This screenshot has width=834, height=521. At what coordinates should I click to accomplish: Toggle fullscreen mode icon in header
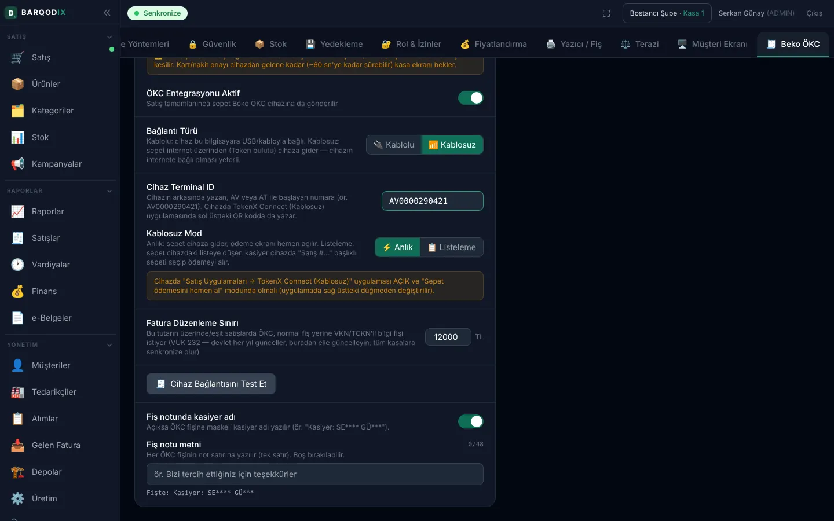606,13
